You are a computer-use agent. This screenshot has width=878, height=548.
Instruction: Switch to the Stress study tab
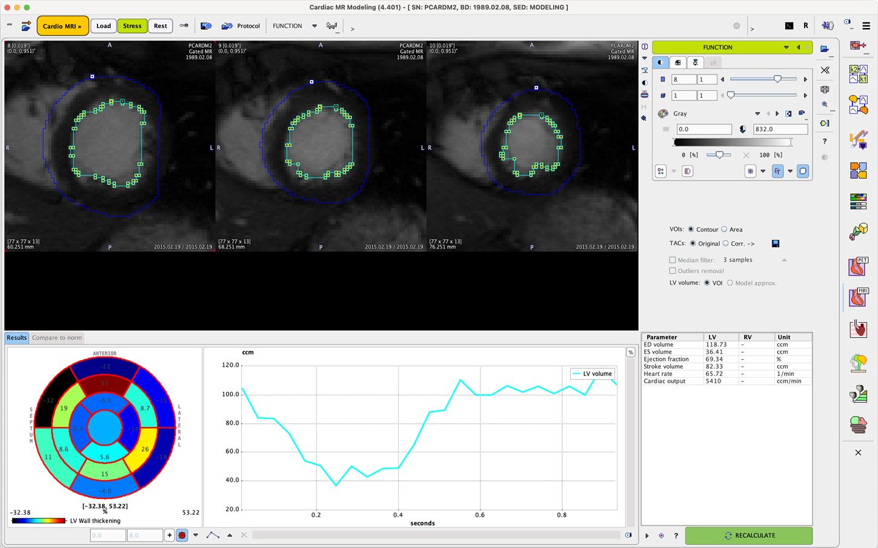132,26
